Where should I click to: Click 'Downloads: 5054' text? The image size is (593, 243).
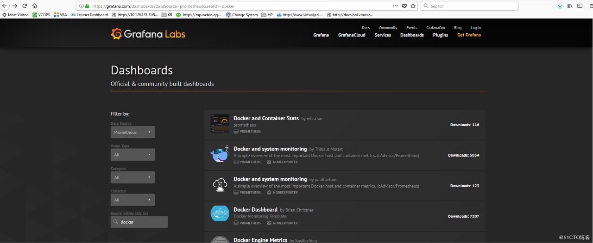click(x=463, y=155)
